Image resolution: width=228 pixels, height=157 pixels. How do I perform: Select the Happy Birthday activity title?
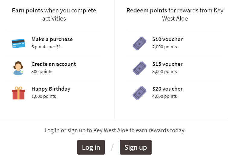click(51, 89)
